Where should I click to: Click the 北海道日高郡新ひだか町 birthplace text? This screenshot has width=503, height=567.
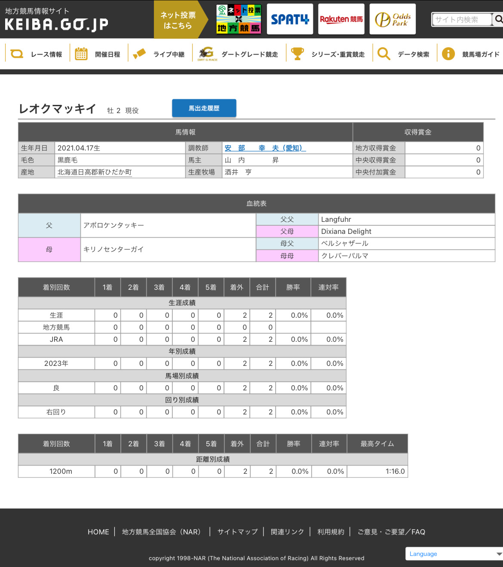[95, 172]
